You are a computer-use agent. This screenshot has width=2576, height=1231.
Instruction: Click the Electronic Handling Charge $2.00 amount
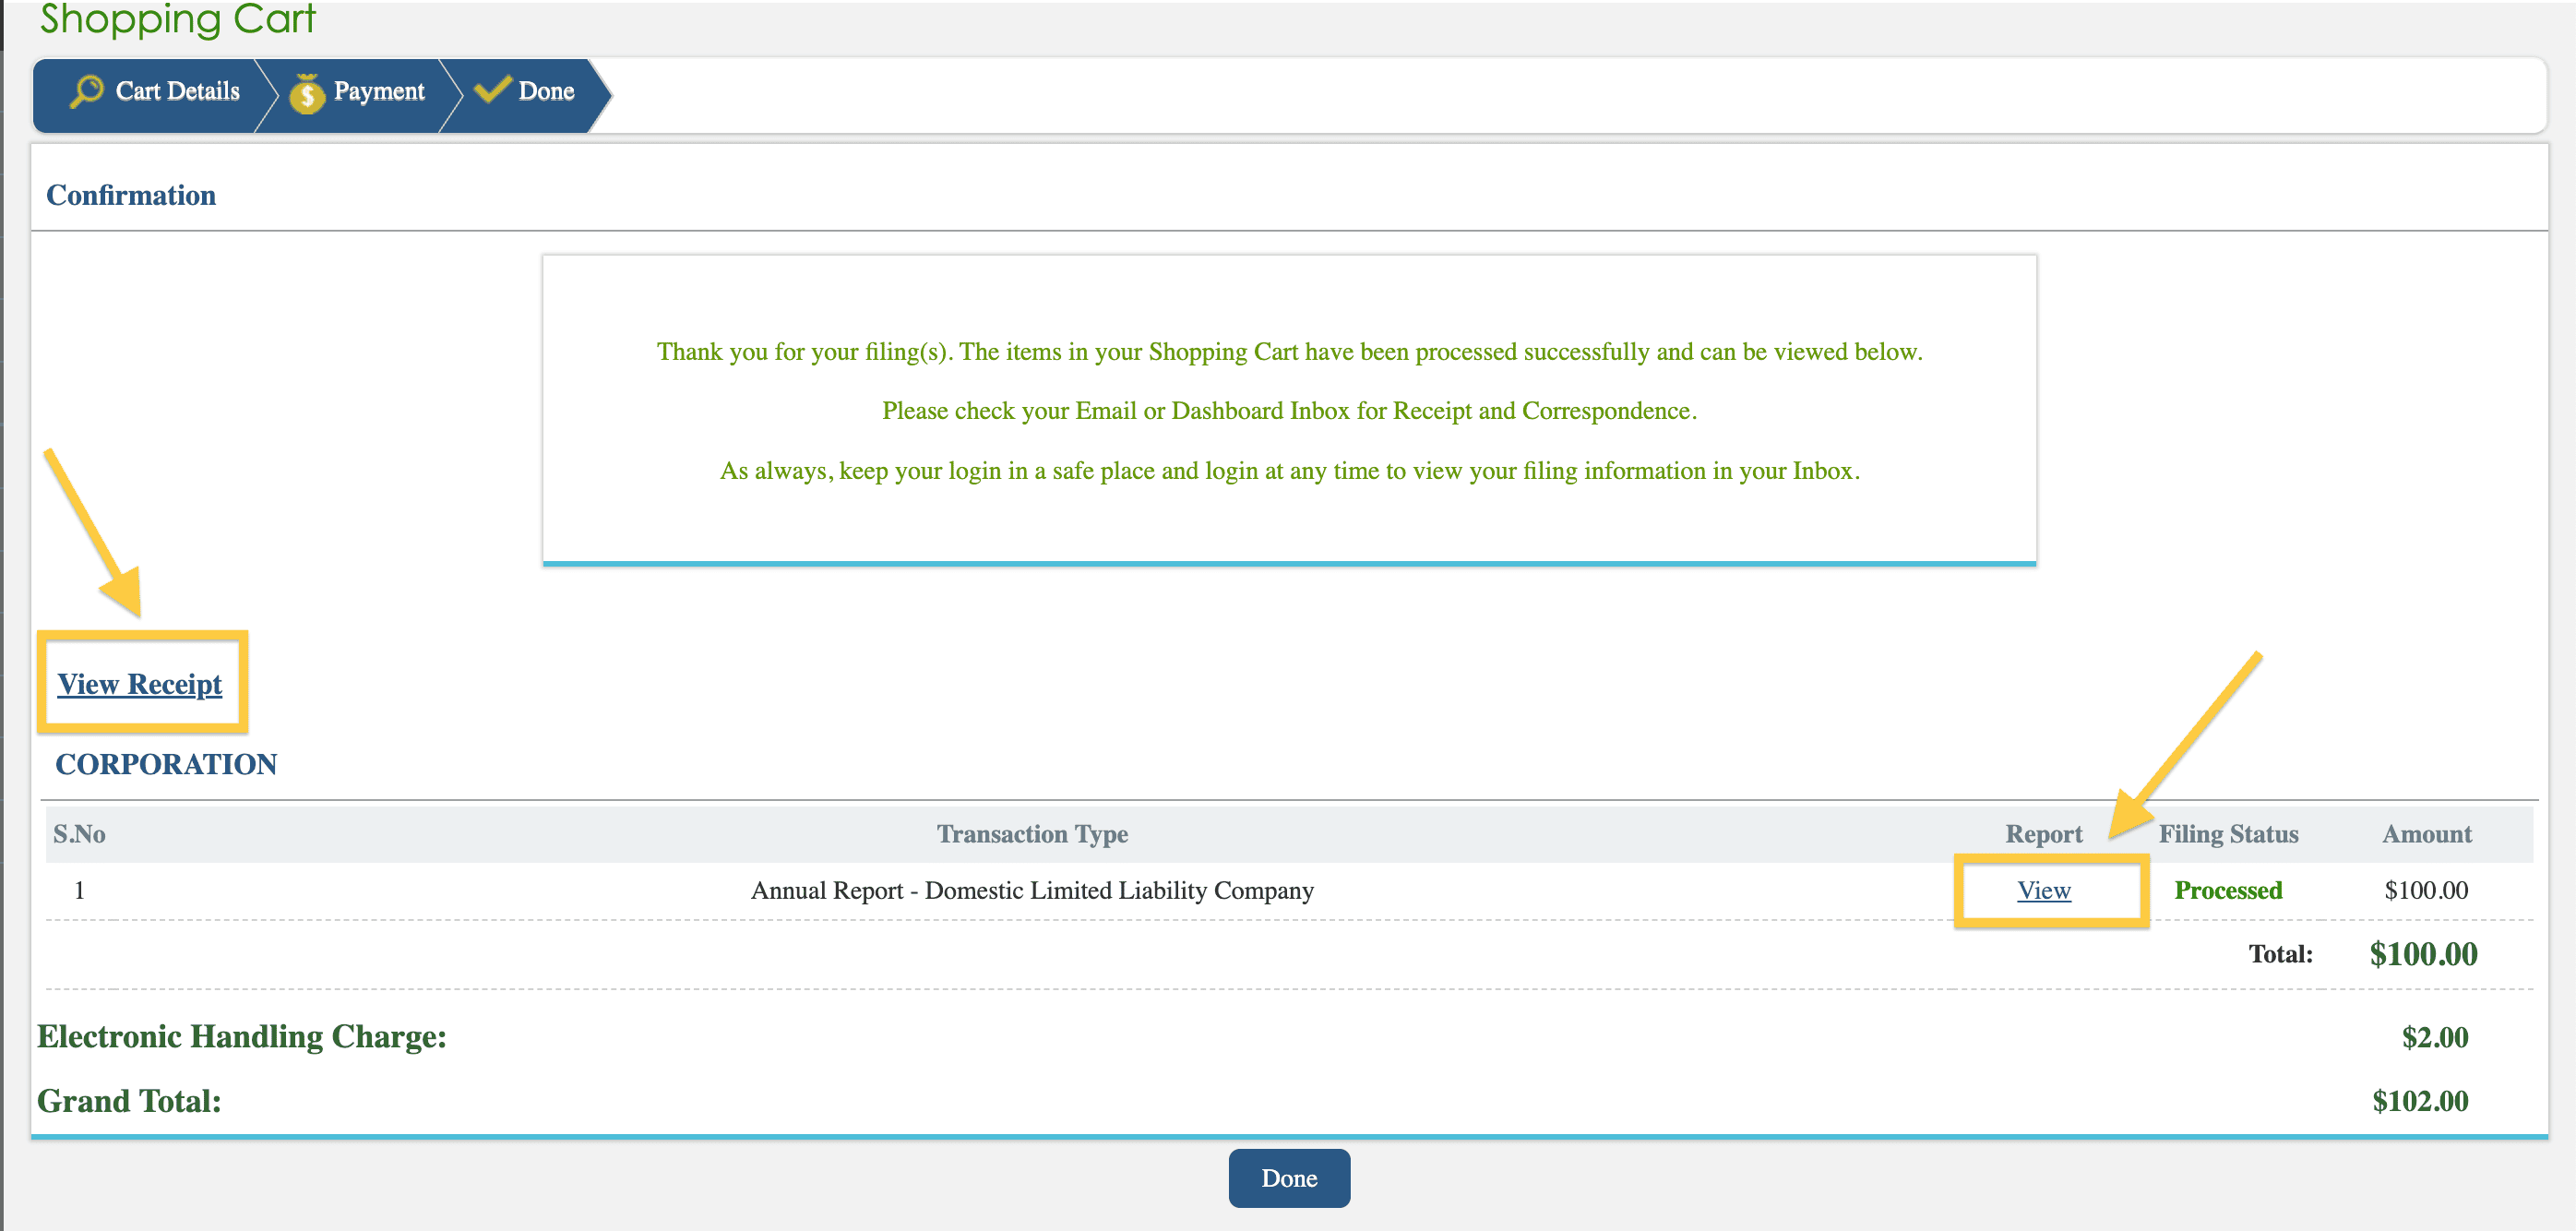pyautogui.click(x=2434, y=1037)
